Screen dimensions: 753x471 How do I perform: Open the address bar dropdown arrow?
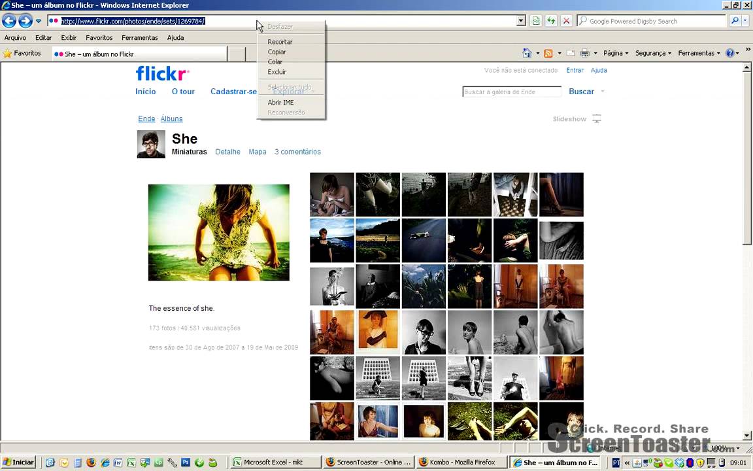click(521, 21)
